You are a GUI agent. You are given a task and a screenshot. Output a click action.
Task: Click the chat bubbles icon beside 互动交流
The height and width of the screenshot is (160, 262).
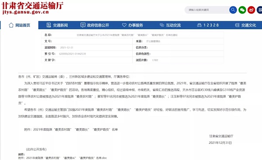162,25
